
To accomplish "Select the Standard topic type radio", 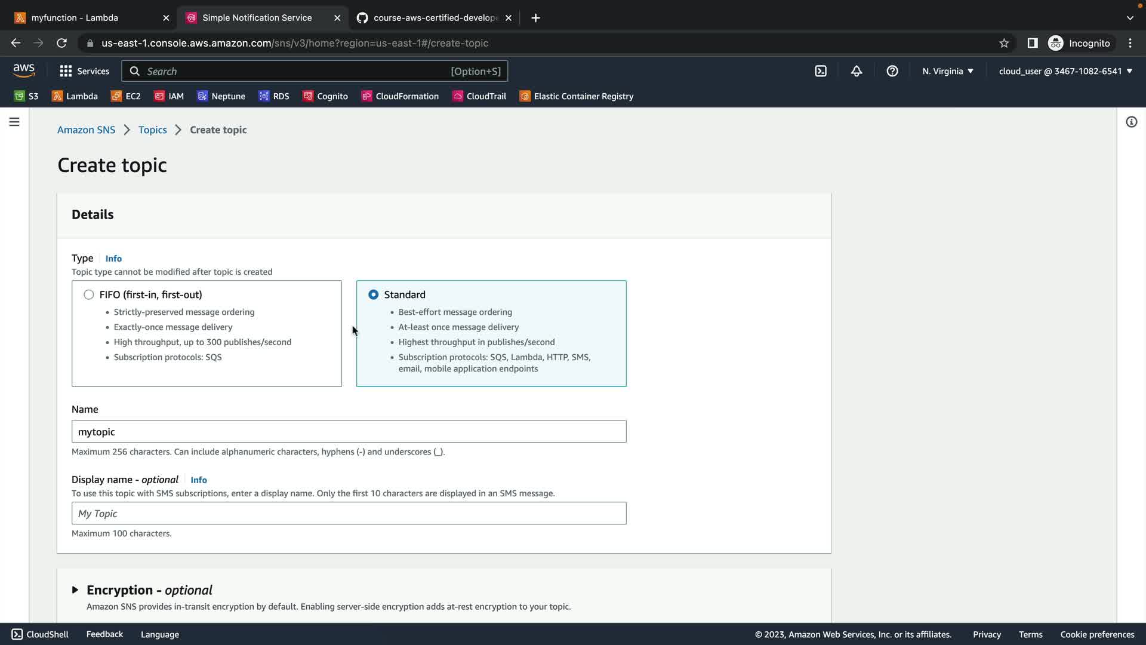I will pyautogui.click(x=374, y=294).
